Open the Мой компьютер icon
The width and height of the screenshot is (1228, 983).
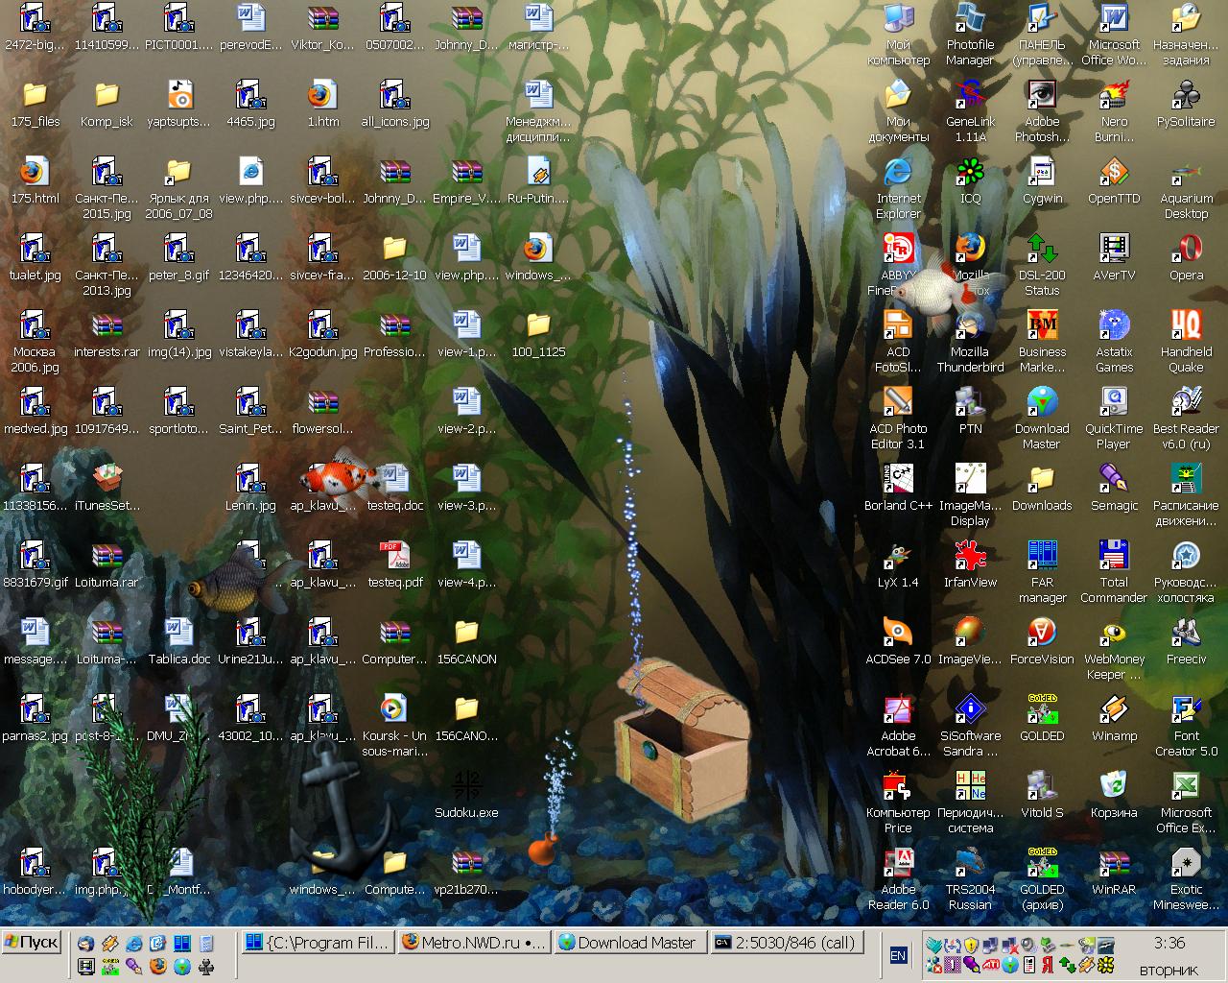tap(898, 20)
